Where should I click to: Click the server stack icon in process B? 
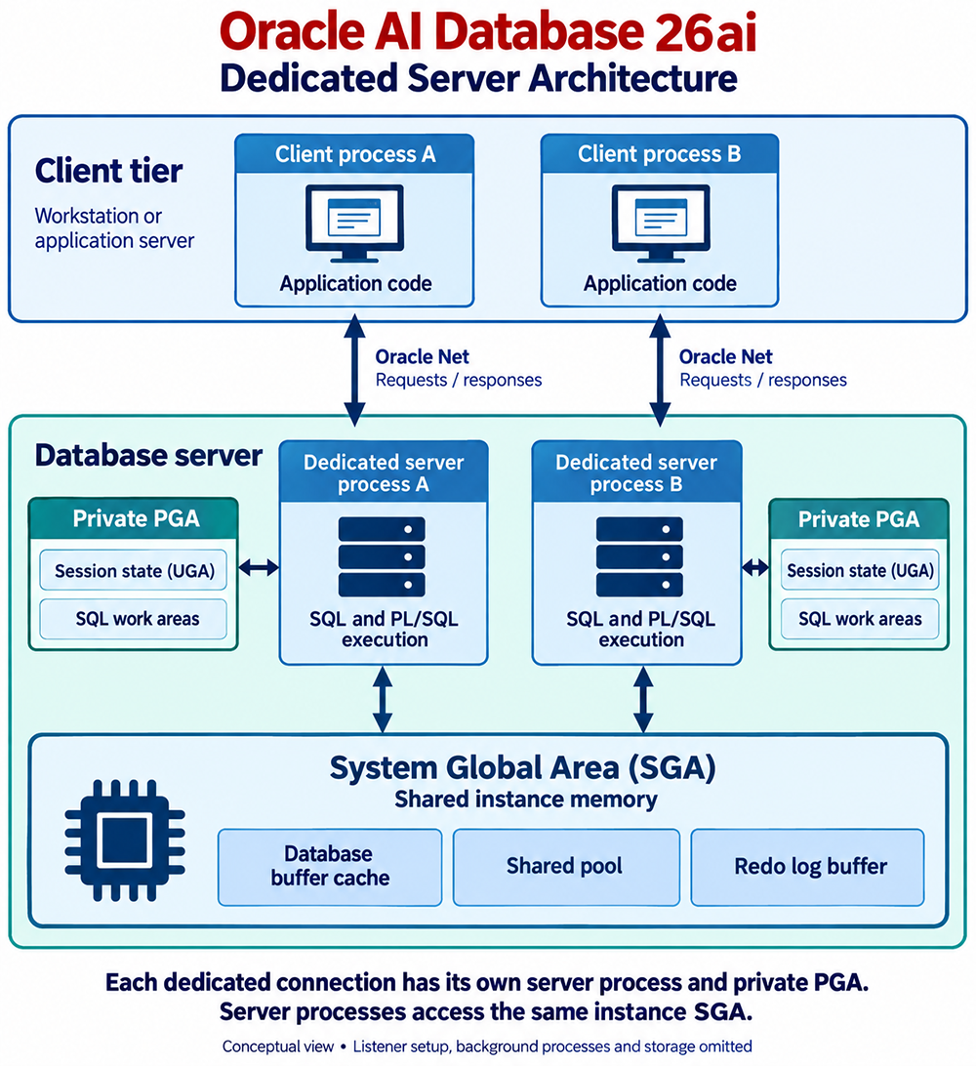(x=639, y=556)
